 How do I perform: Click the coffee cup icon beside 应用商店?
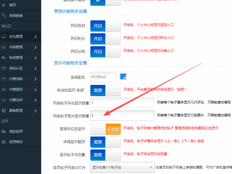pyautogui.click(x=4, y=142)
